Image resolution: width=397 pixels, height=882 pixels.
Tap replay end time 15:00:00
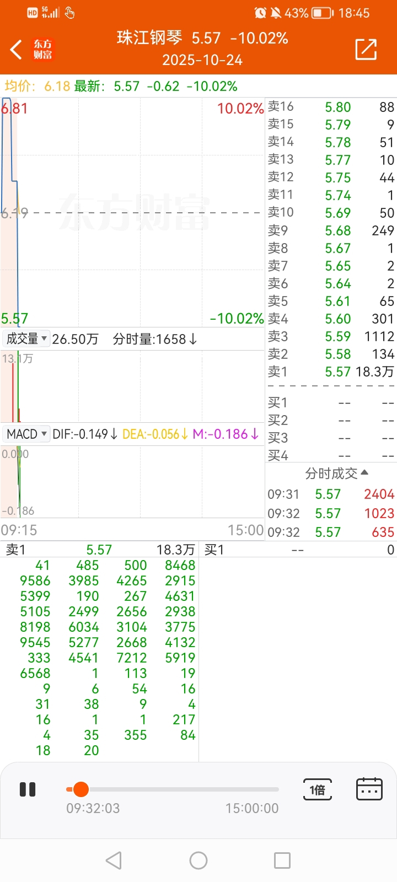click(252, 808)
